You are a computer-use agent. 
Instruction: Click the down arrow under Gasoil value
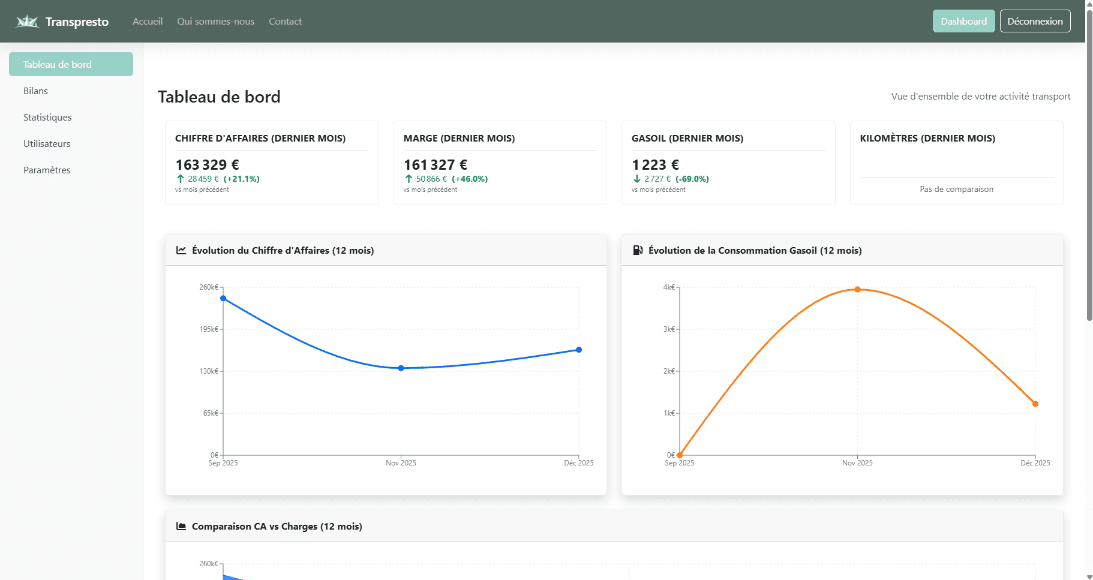(636, 179)
